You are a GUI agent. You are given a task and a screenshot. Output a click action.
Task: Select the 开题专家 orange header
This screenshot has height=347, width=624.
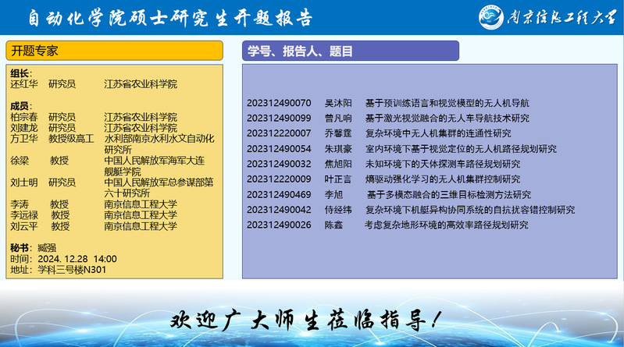[x=116, y=51]
